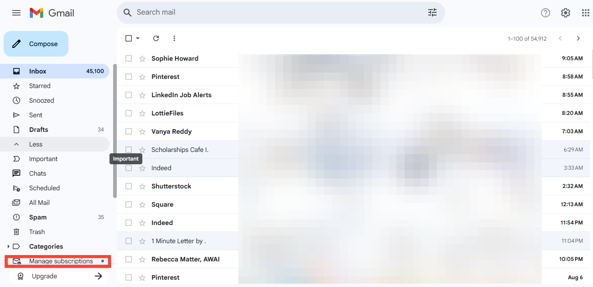Select the Pinterest email checkbox at 8:58 AM
This screenshot has height=287, width=593.
click(129, 77)
